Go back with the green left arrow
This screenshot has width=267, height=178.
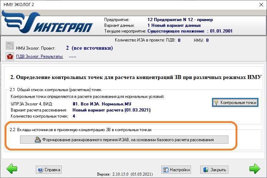coord(12,169)
